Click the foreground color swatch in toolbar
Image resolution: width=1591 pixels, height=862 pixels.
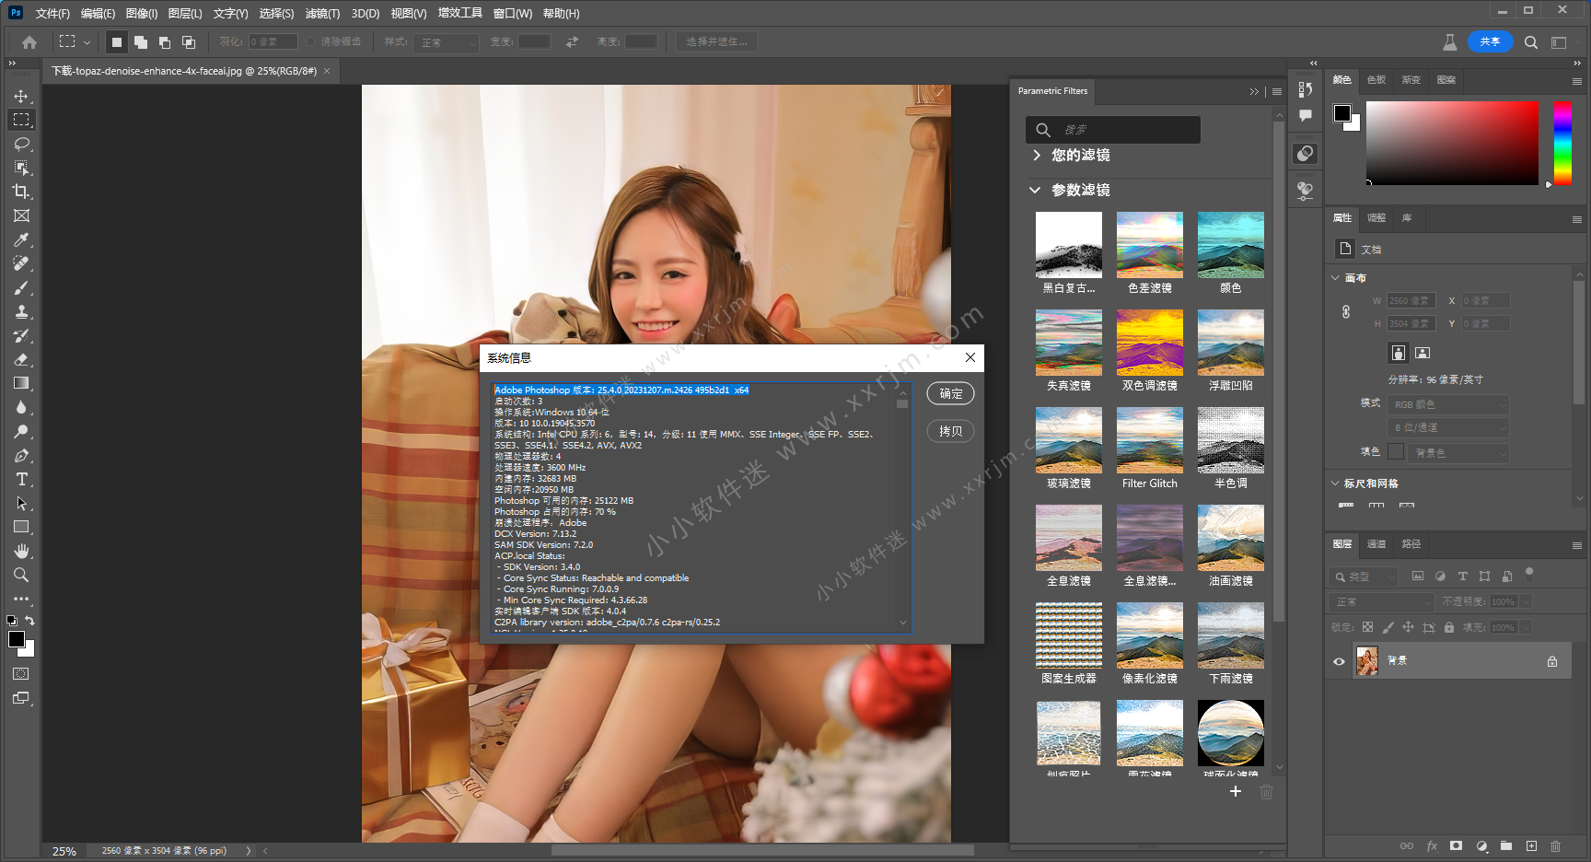[17, 639]
